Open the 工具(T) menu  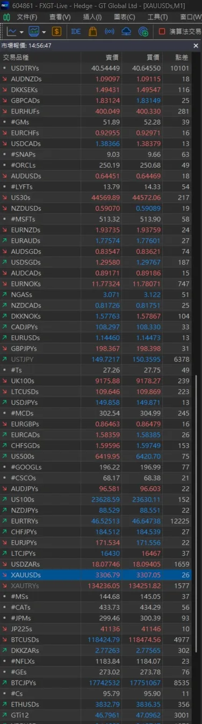[157, 17]
